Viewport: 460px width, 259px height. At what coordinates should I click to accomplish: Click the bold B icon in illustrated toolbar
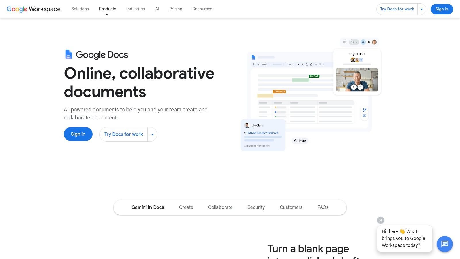[298, 64]
